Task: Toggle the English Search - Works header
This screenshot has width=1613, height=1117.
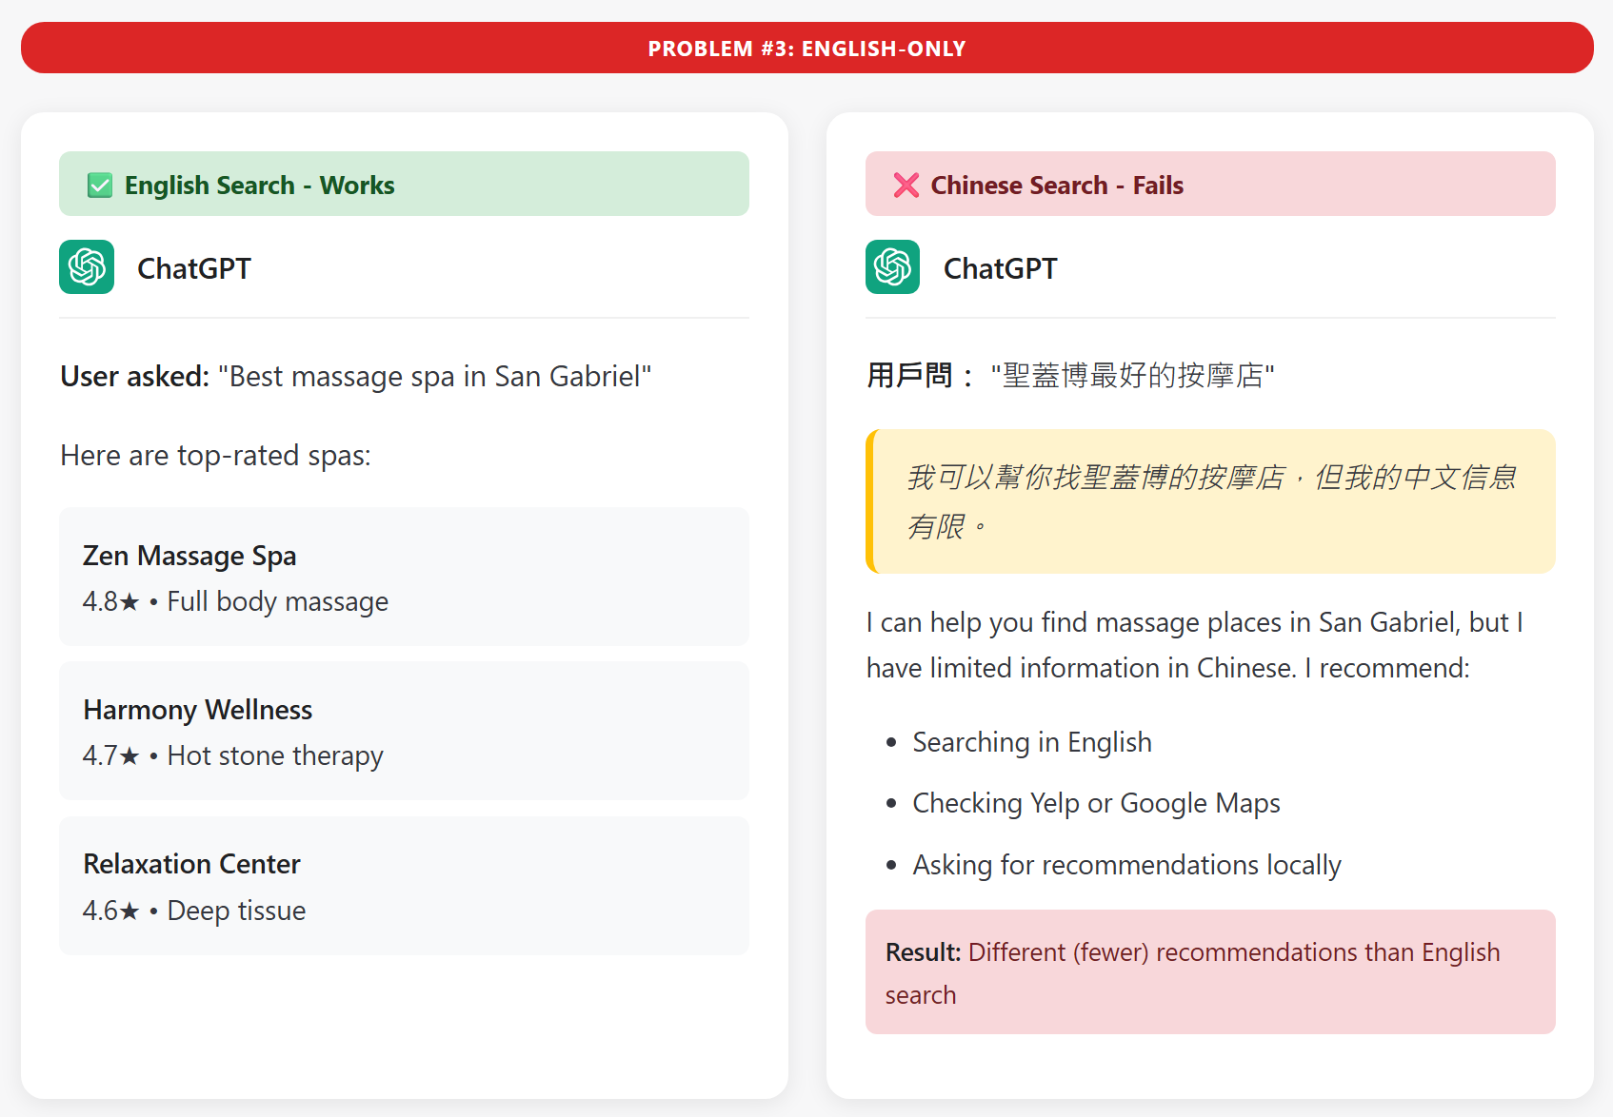Action: (404, 184)
